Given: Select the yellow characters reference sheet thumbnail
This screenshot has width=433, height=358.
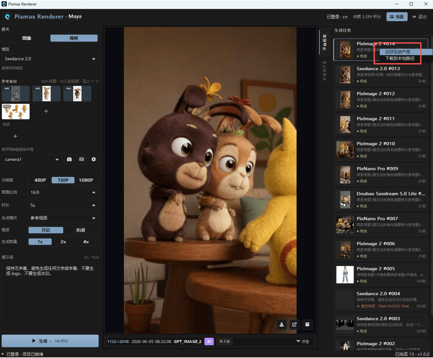Looking at the screenshot, I should point(16,111).
